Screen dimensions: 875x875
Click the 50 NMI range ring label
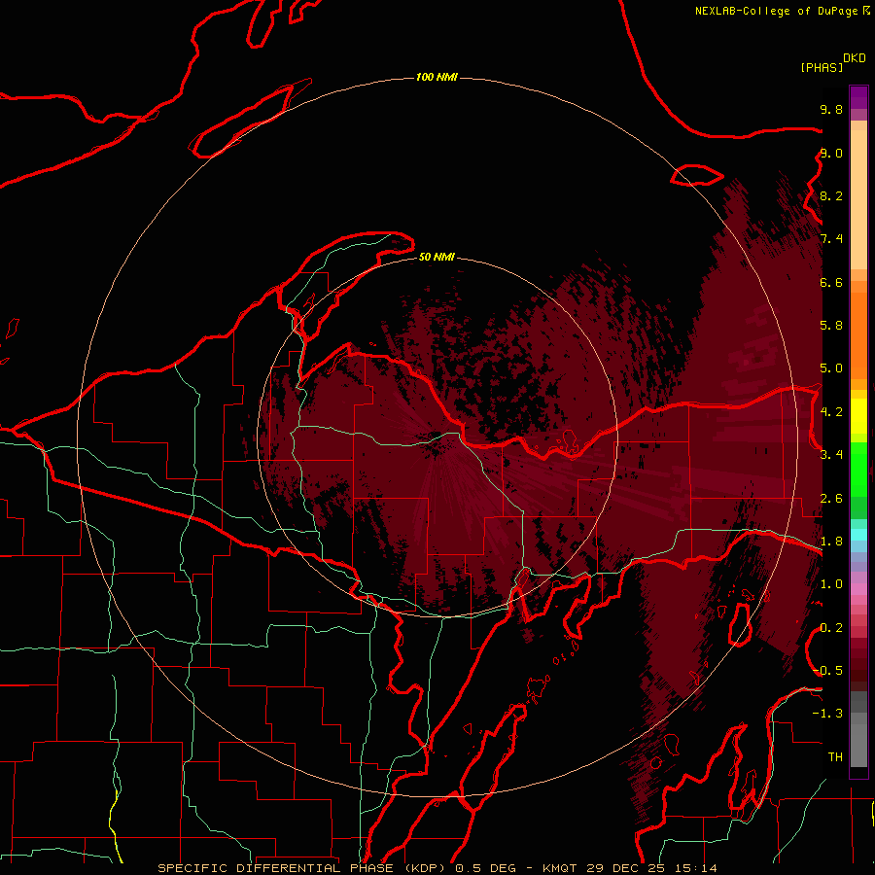coord(437,257)
